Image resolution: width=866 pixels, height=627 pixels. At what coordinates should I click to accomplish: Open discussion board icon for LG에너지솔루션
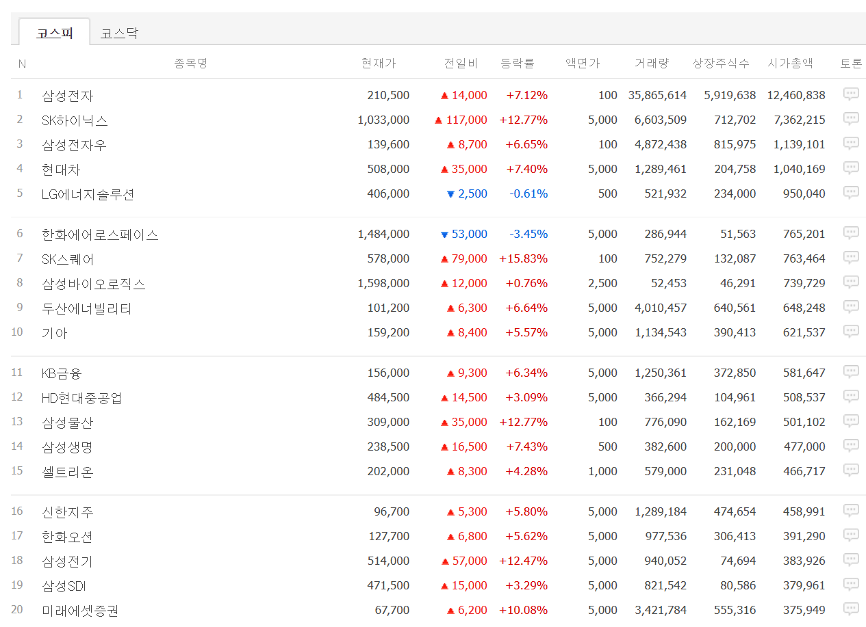(x=851, y=193)
